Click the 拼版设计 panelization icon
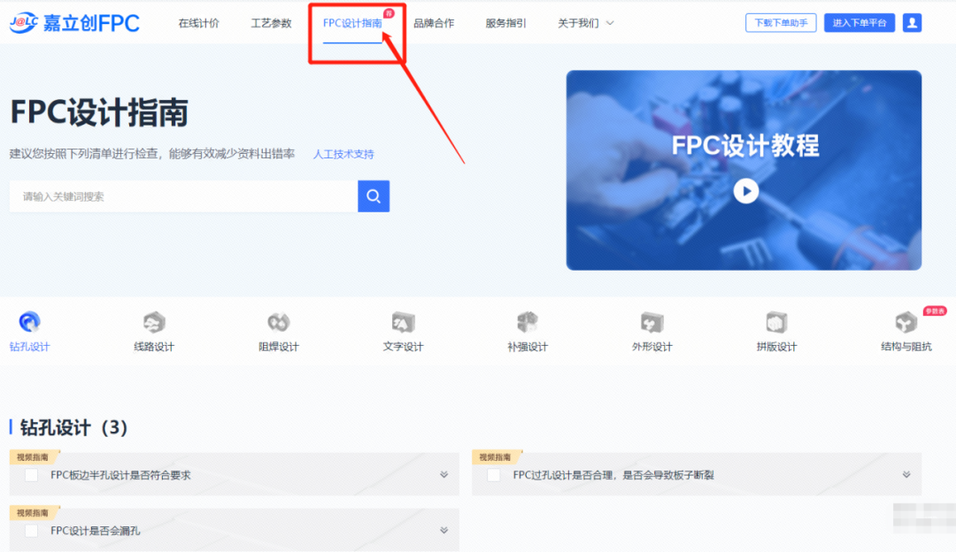Image resolution: width=956 pixels, height=552 pixels. click(776, 323)
